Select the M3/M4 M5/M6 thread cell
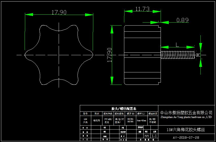Viewport: 216px width, 142px height. (131, 120)
